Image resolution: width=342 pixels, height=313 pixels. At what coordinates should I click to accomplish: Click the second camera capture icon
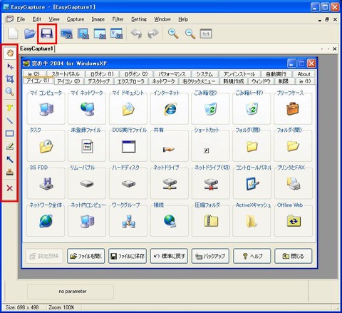point(83,34)
